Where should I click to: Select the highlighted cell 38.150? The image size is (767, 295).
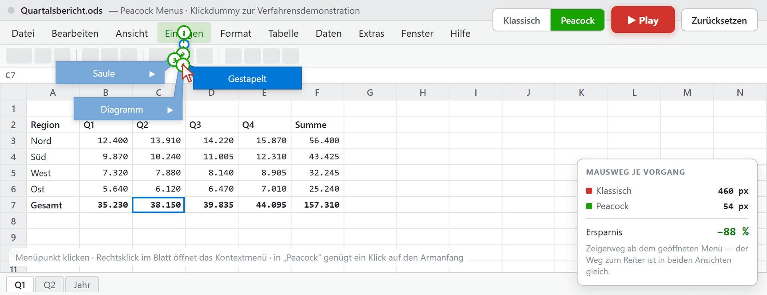[x=159, y=205]
